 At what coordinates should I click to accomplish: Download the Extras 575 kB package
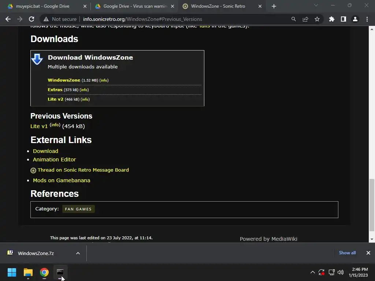click(x=55, y=90)
